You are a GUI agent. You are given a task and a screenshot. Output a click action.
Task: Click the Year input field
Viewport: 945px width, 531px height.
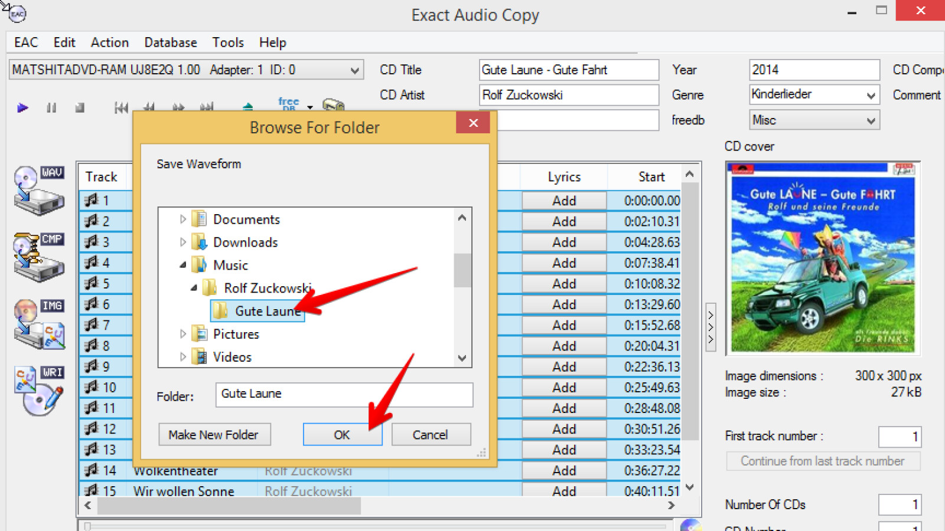(x=814, y=70)
